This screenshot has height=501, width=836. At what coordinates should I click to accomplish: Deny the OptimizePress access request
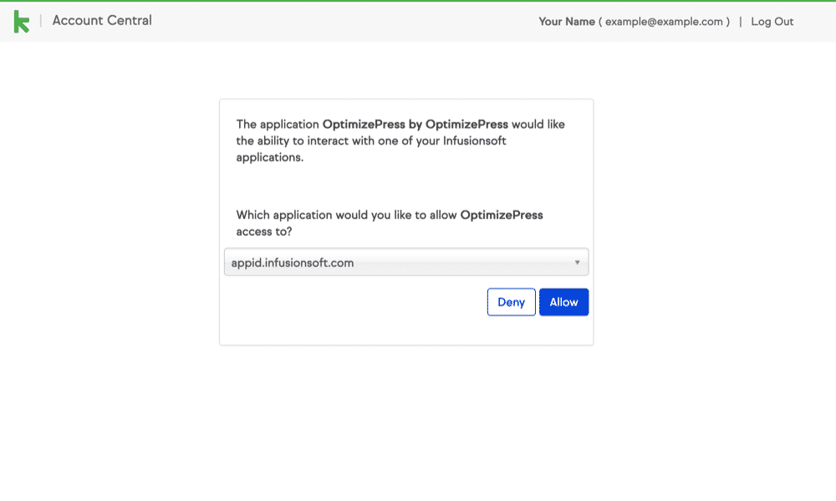coord(512,302)
